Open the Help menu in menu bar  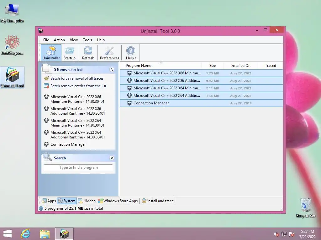pos(101,40)
